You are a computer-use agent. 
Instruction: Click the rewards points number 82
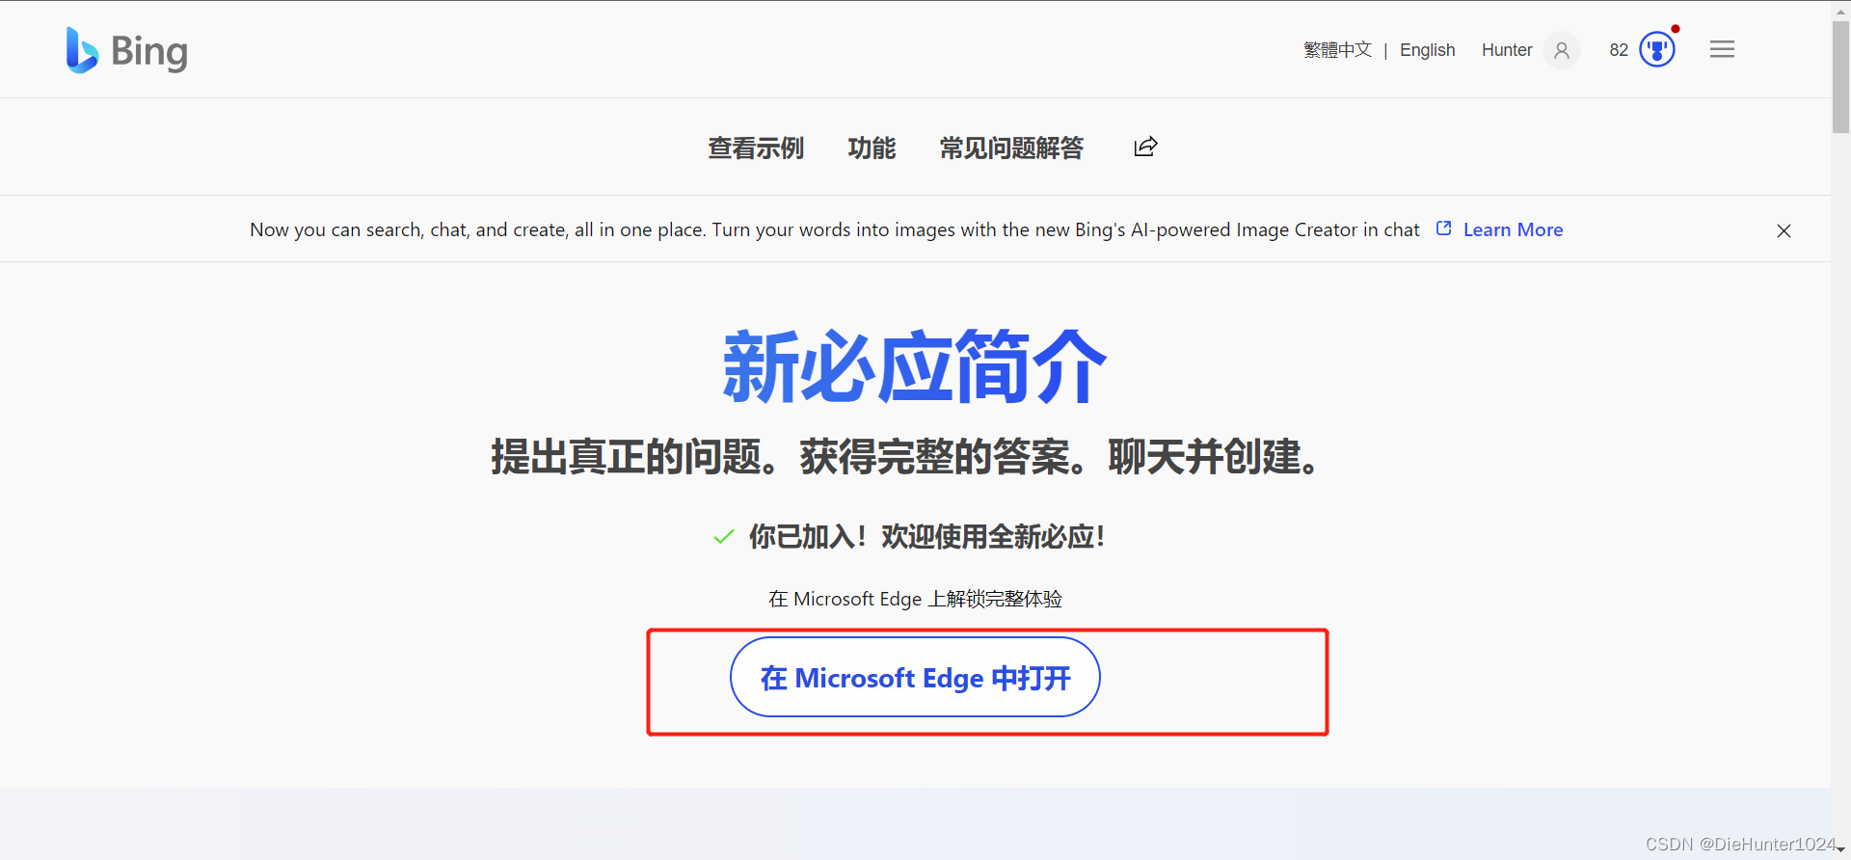pyautogui.click(x=1619, y=50)
